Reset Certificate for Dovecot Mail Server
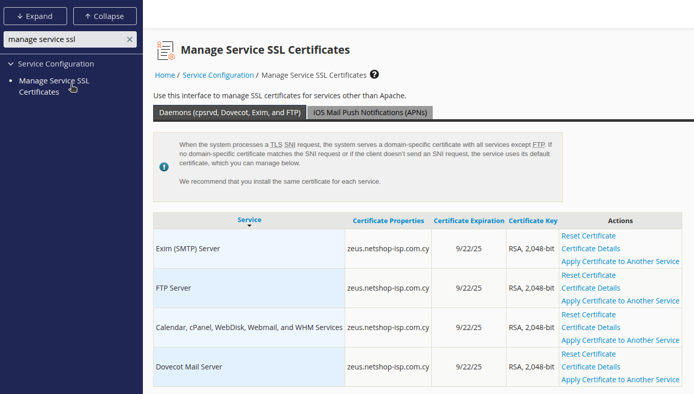Screen dimensions: 694x394 tap(588, 354)
